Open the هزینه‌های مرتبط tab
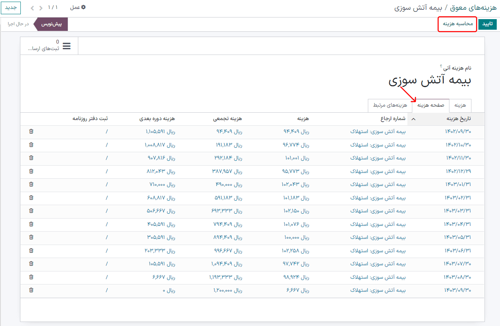 pyautogui.click(x=390, y=105)
